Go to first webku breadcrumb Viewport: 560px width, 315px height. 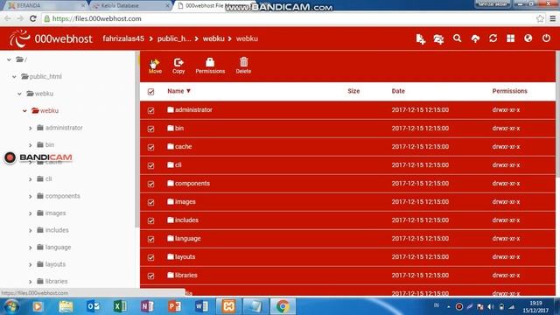coord(213,38)
